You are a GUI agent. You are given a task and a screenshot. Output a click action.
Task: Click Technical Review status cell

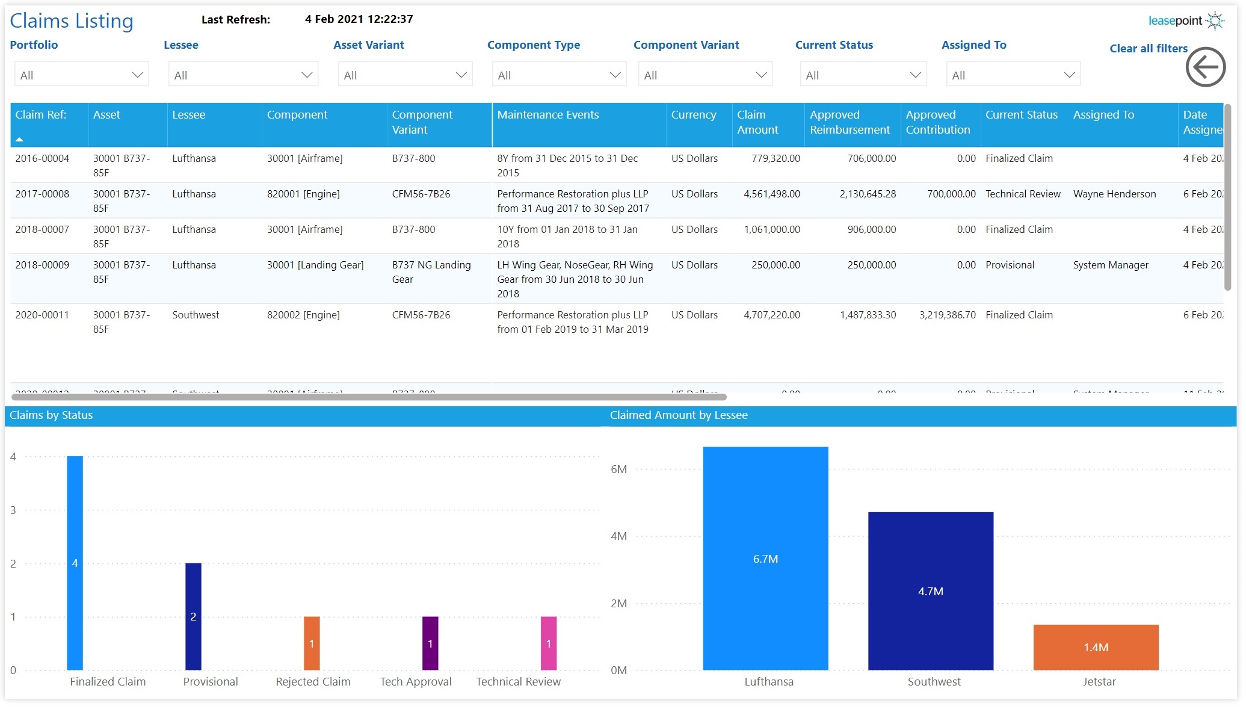pyautogui.click(x=1023, y=194)
